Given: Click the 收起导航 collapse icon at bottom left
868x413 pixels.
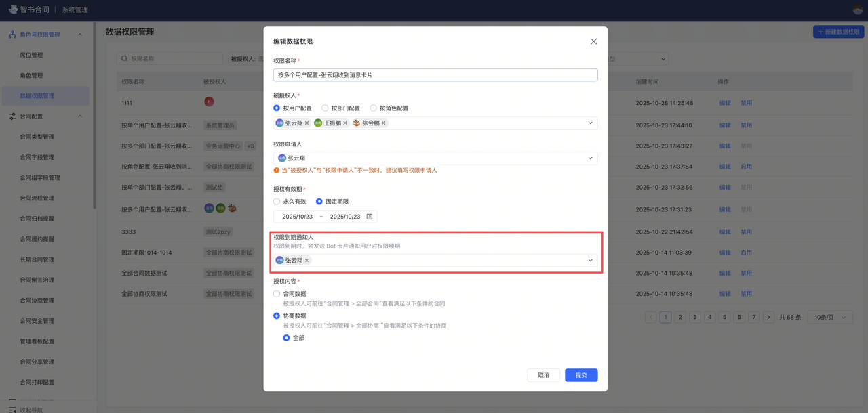Looking at the screenshot, I should click(12, 409).
